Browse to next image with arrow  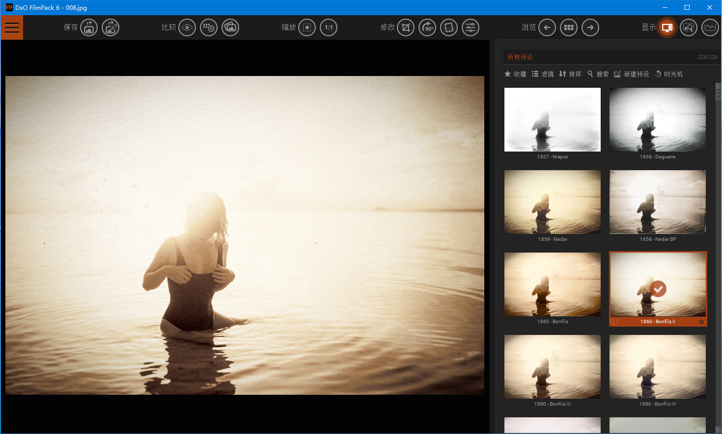pos(590,27)
